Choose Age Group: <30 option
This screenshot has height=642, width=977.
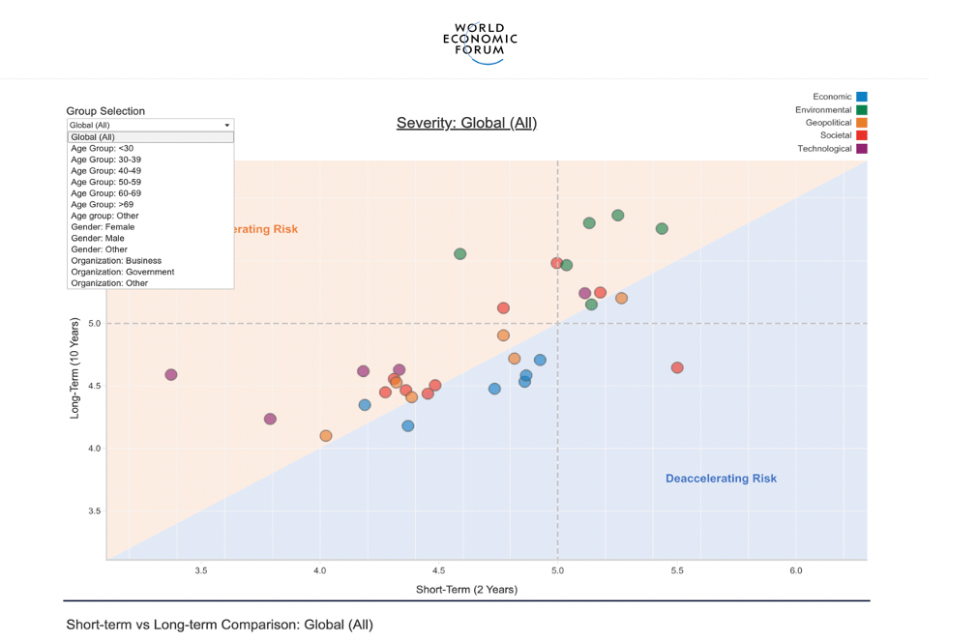click(x=150, y=148)
